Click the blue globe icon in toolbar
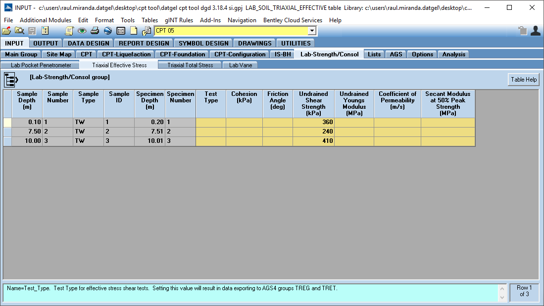This screenshot has width=544, height=306. (x=108, y=31)
